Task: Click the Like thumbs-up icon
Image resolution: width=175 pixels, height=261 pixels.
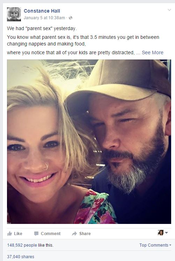Action: point(10,233)
